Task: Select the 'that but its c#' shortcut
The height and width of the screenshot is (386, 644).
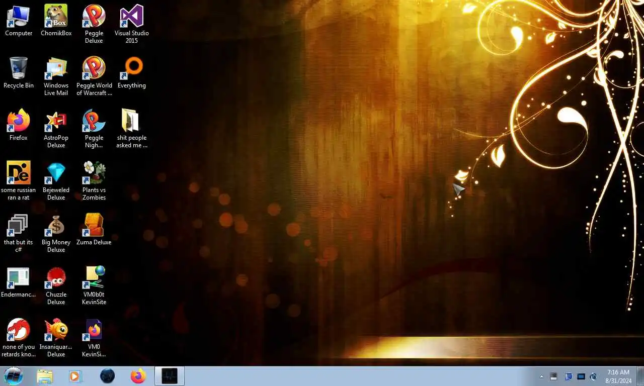Action: click(19, 233)
